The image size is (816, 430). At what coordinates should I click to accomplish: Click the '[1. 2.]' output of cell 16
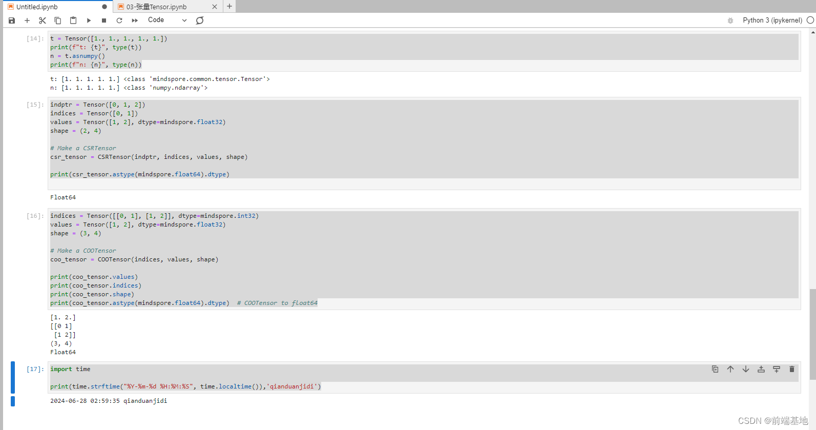(x=63, y=317)
